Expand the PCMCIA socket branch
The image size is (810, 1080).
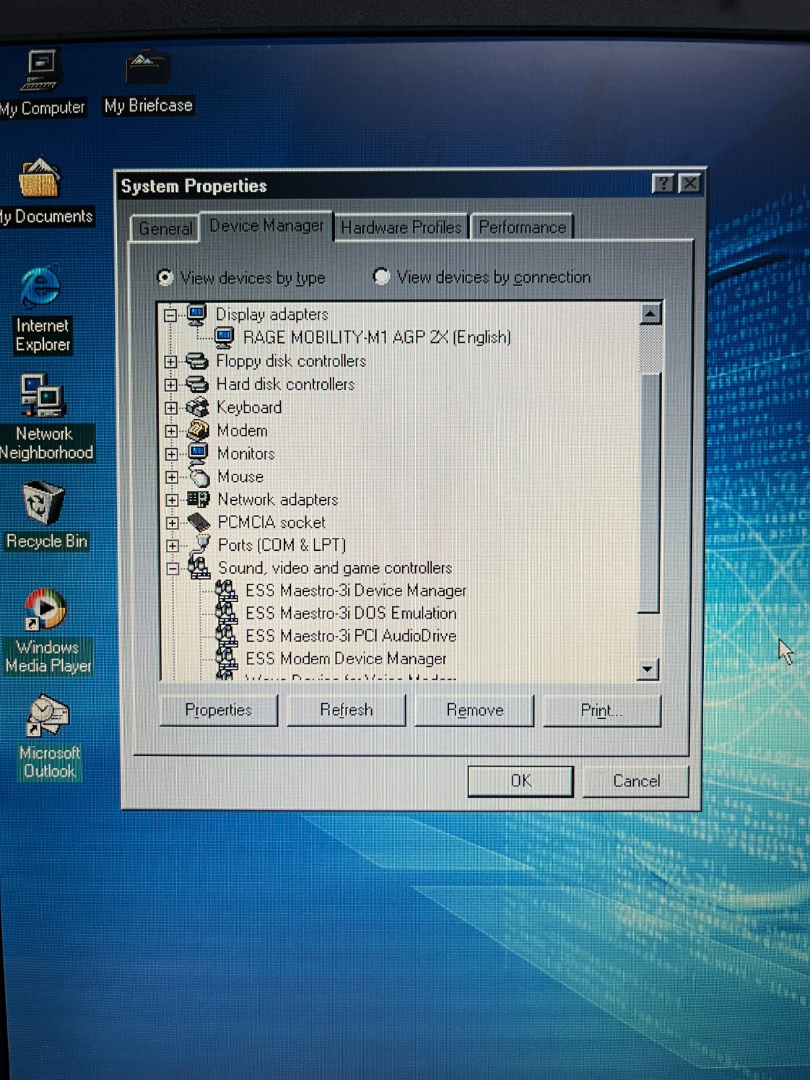point(173,522)
